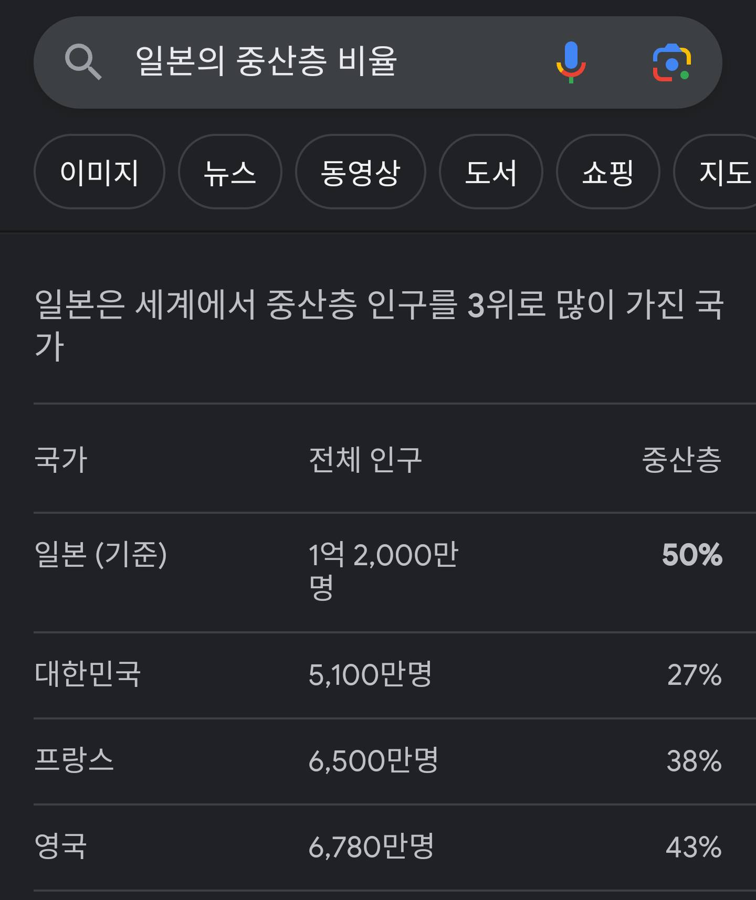
Task: Click the 영국 row label
Action: coord(61,846)
